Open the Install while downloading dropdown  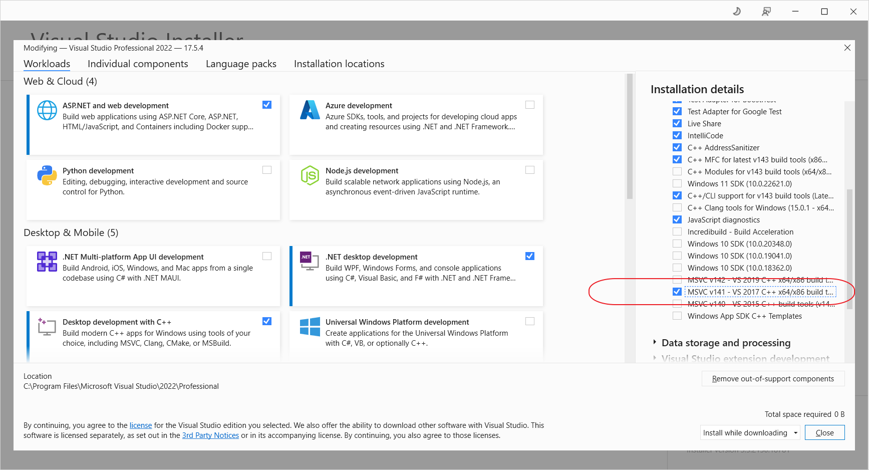pos(750,432)
